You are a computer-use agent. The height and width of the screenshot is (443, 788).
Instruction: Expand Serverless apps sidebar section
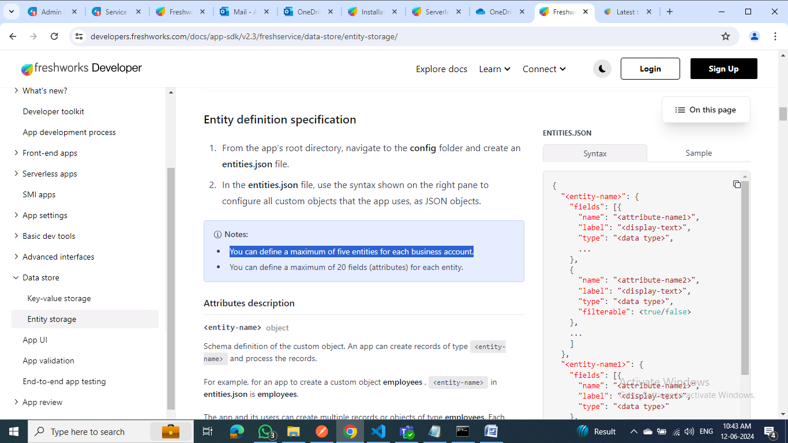(x=16, y=174)
